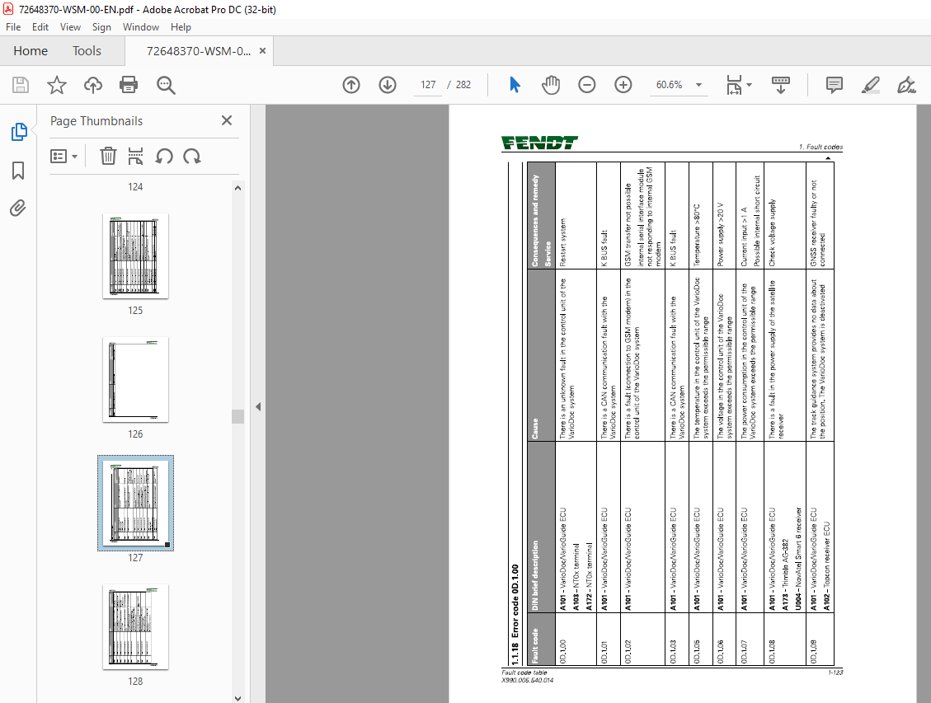Image resolution: width=931 pixels, height=703 pixels.
Task: Add the document to starred with the star icon
Action: click(57, 85)
